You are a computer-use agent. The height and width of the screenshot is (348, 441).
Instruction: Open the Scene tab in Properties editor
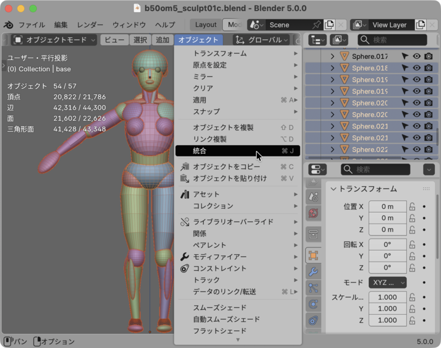[x=314, y=197]
